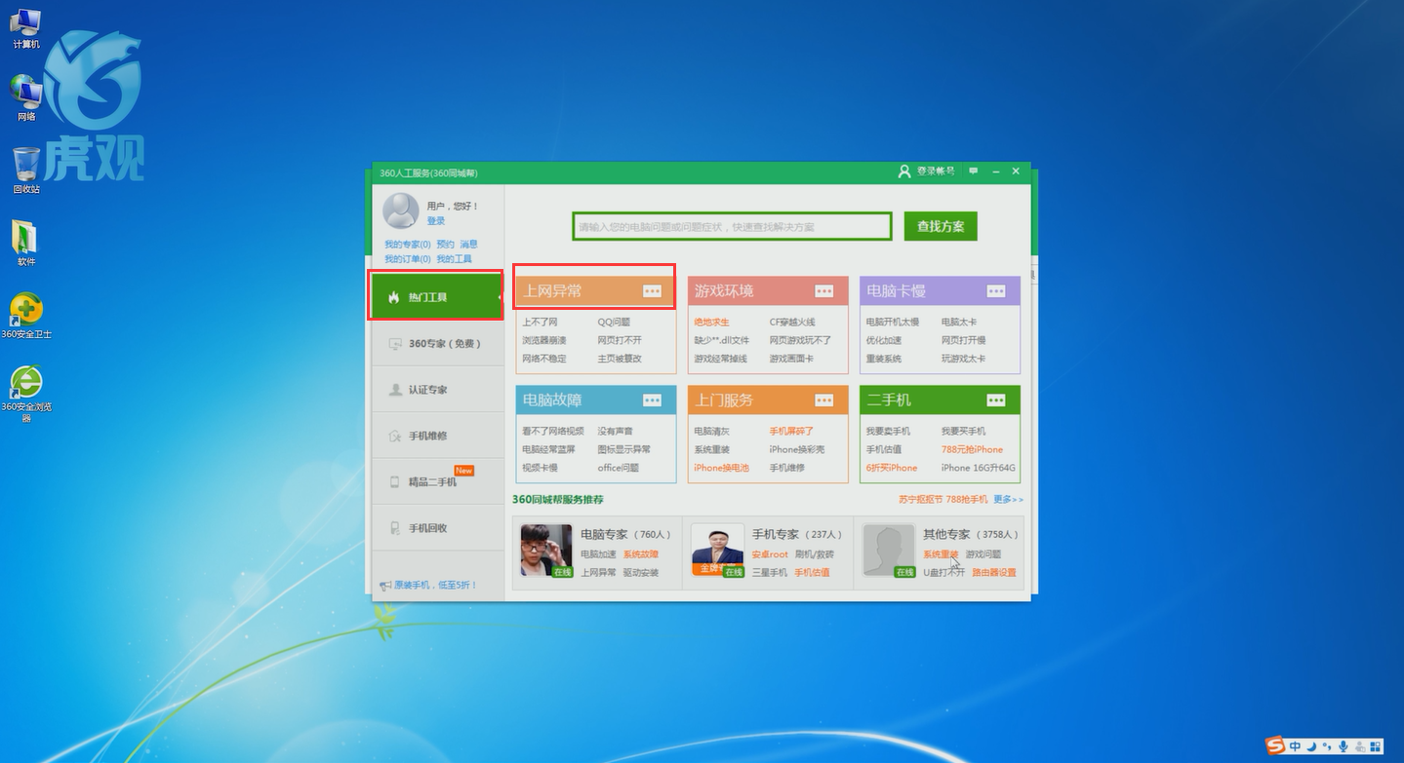Open the 更多>> link
This screenshot has height=763, width=1404.
(1008, 499)
